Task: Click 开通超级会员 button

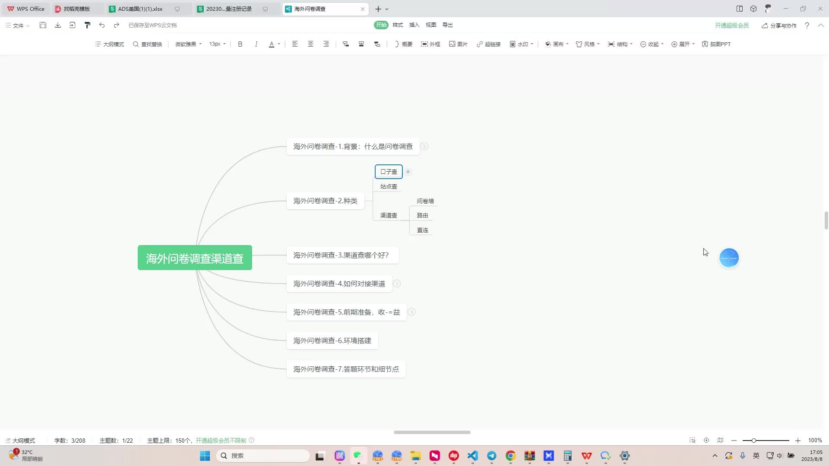Action: [x=733, y=25]
